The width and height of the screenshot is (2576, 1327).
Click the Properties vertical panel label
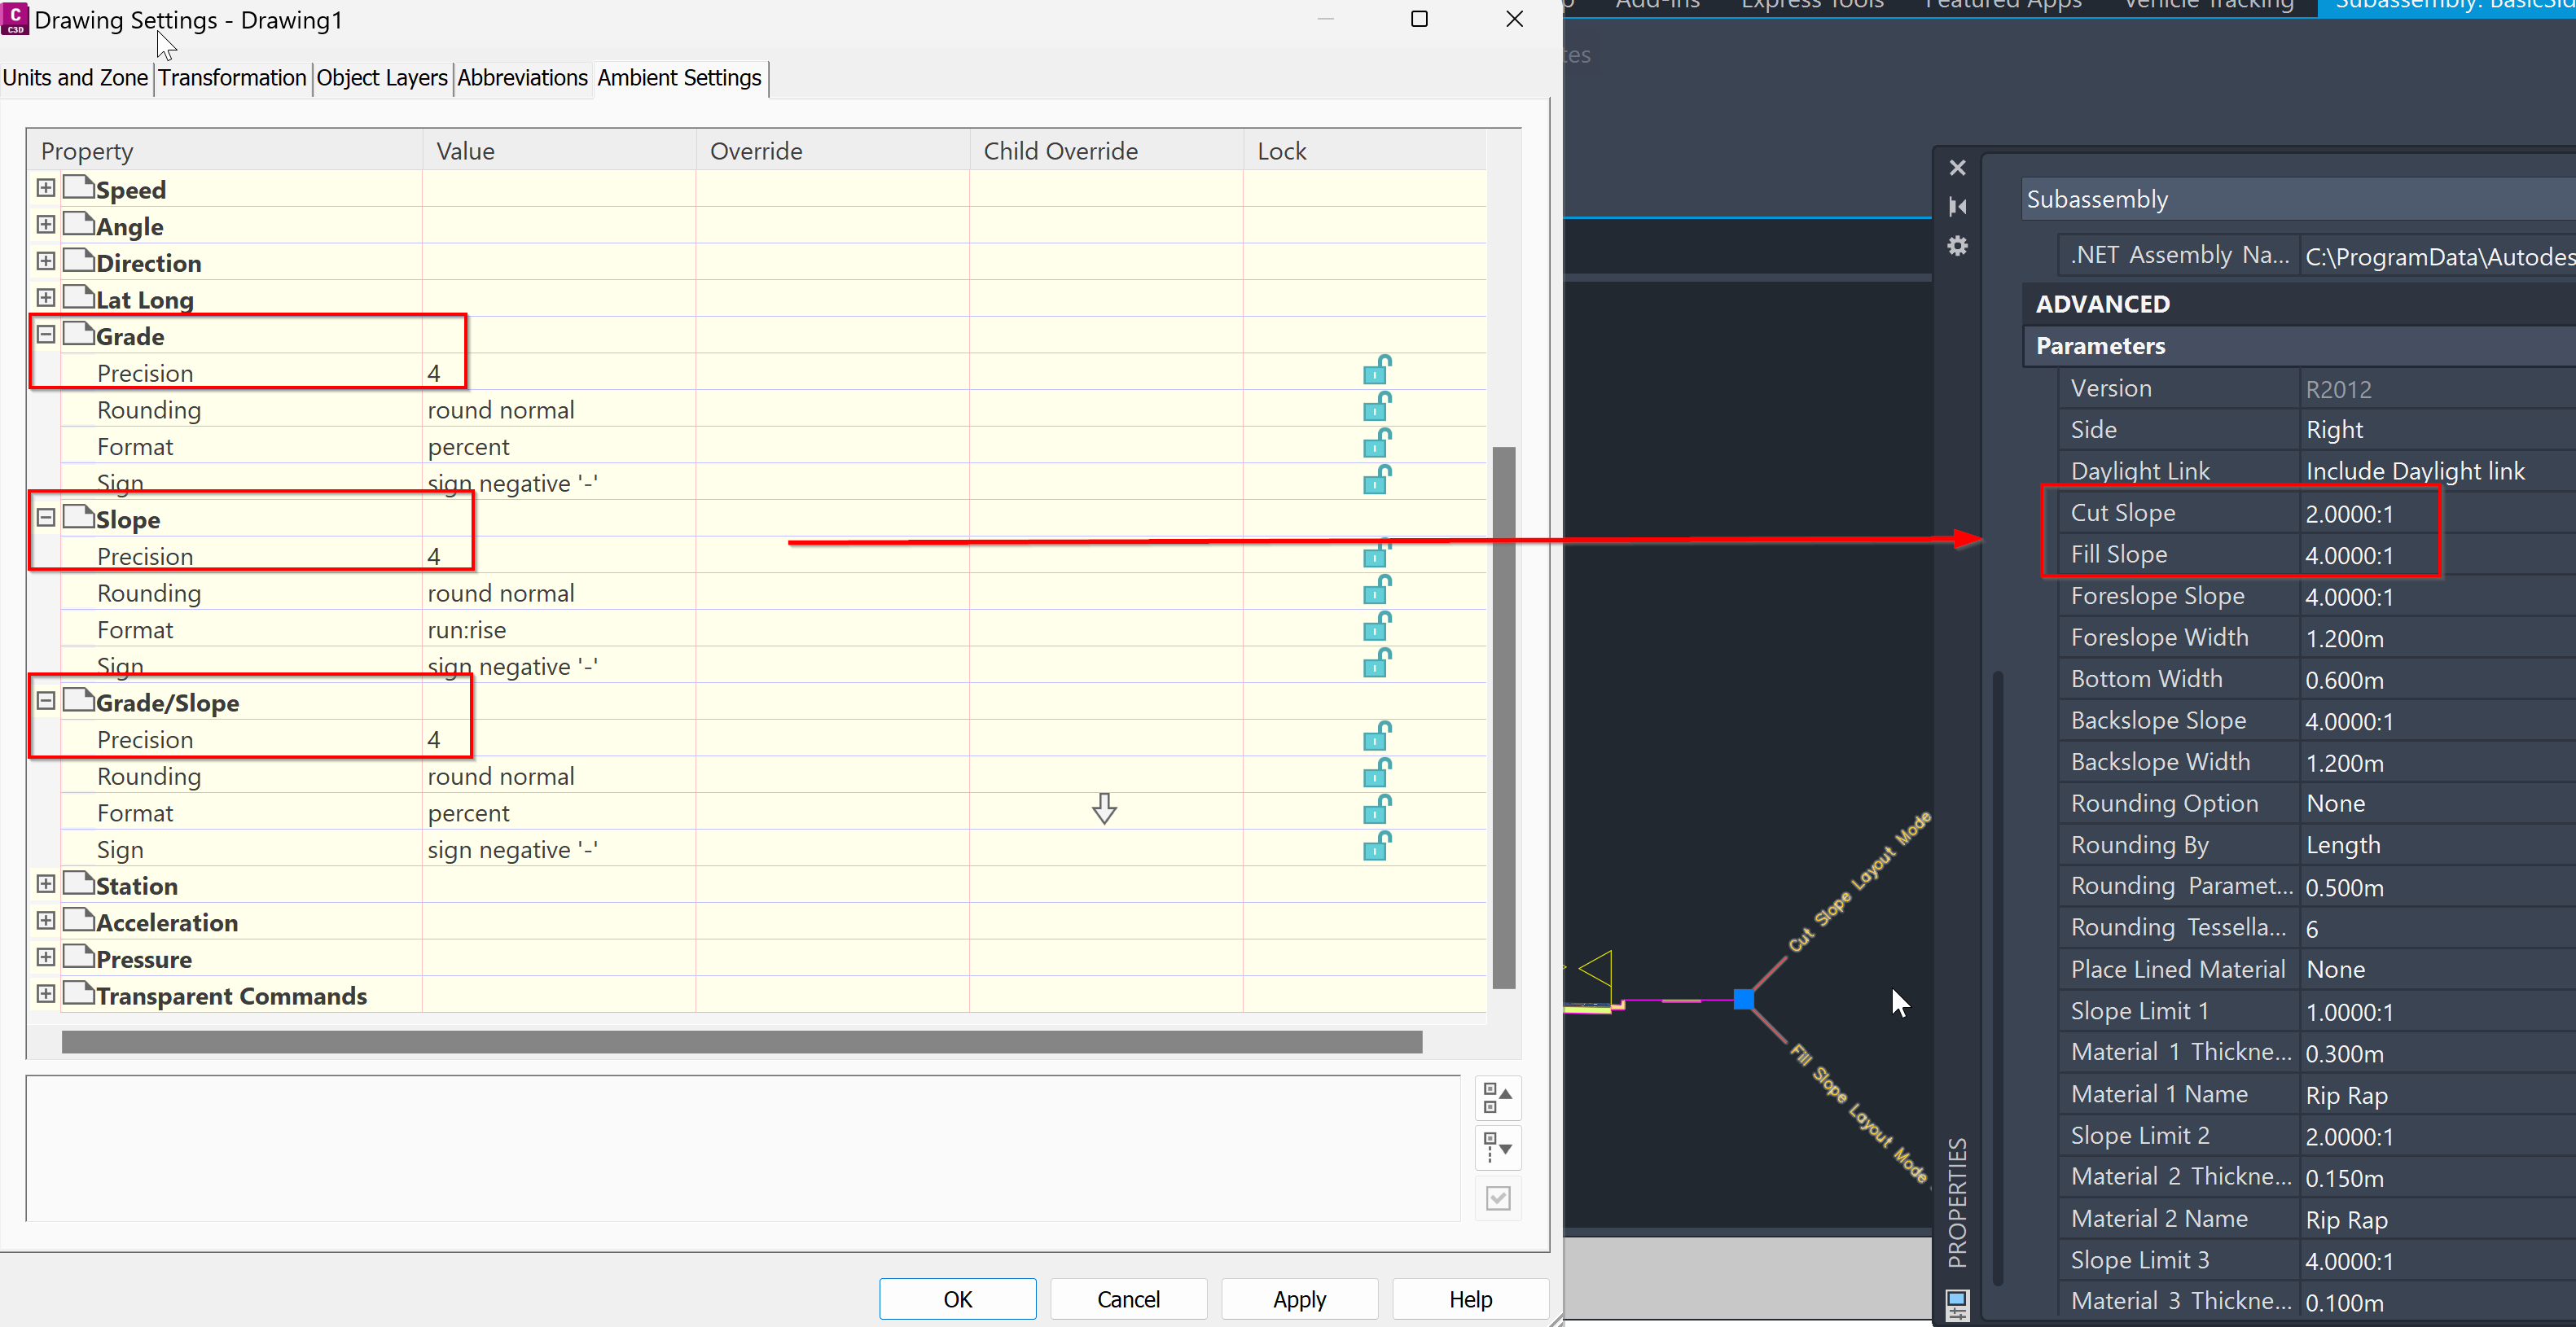1958,1200
